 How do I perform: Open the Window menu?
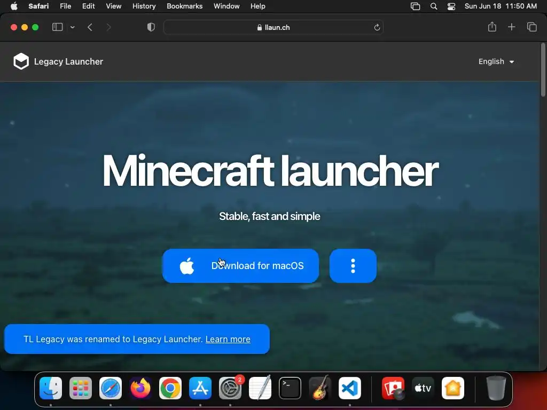[226, 6]
